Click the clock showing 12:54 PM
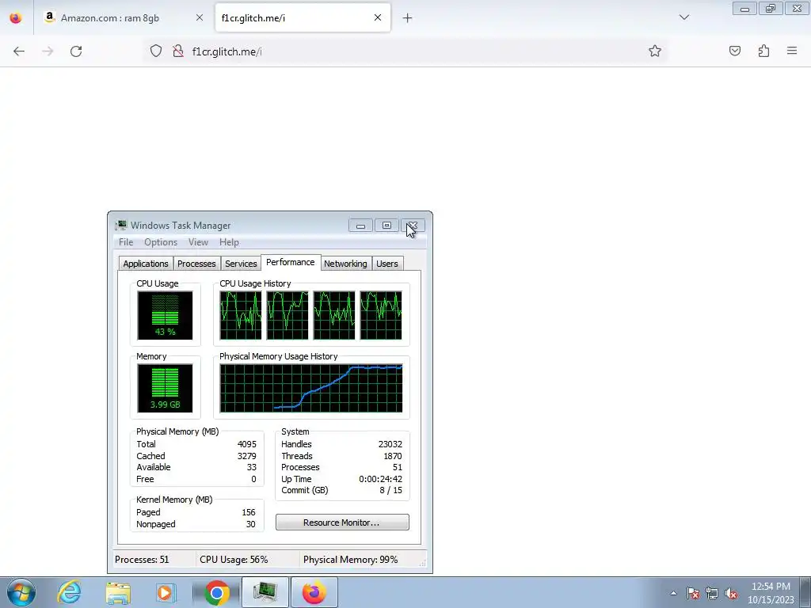Screen dimensions: 811x608 click(x=771, y=593)
